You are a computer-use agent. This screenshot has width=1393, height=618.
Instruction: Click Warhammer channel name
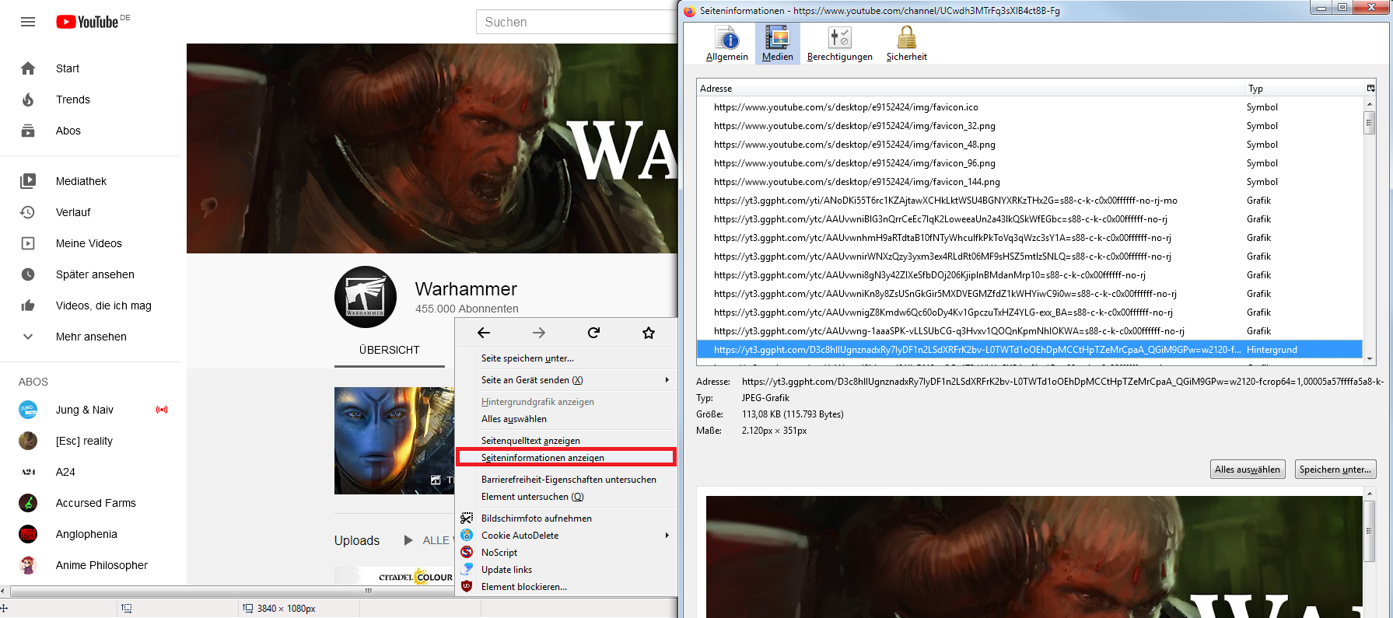466,289
